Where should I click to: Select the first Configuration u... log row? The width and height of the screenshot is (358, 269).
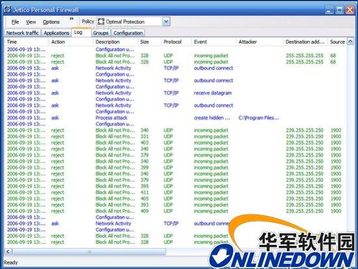coord(175,49)
